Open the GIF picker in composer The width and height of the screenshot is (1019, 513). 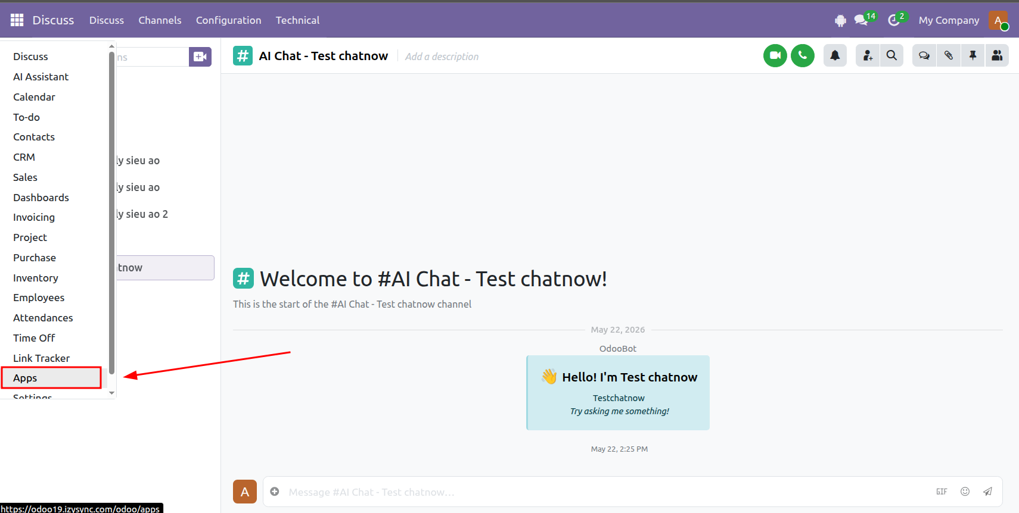[x=942, y=492]
